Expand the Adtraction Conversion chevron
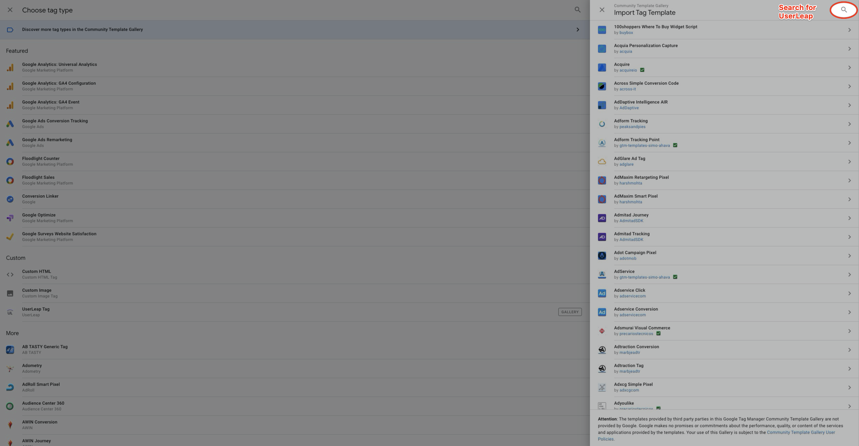The height and width of the screenshot is (446, 859). (x=850, y=350)
